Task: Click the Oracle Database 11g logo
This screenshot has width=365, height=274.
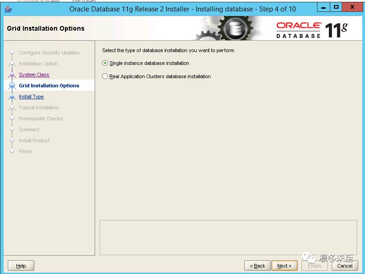Action: pyautogui.click(x=312, y=30)
